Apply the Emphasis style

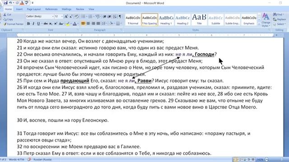pyautogui.click(x=249, y=20)
